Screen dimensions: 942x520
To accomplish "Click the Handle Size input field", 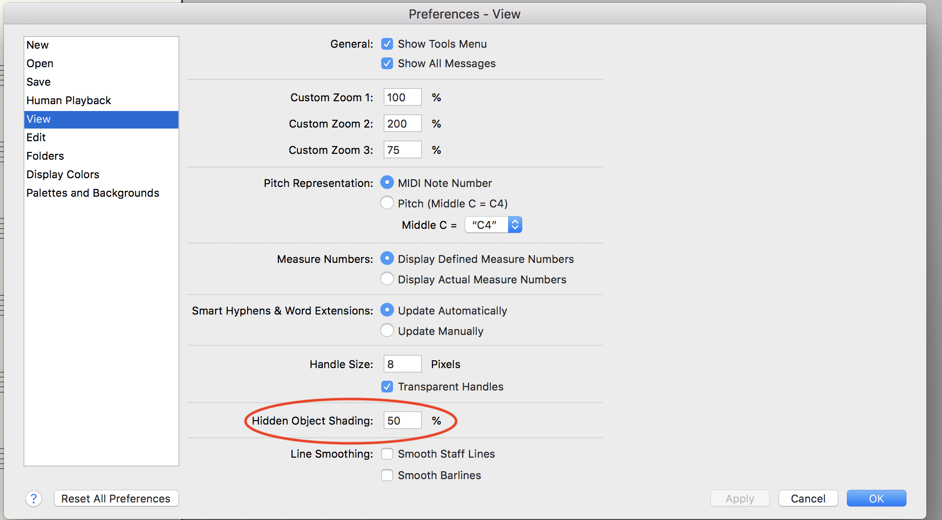I will 402,364.
